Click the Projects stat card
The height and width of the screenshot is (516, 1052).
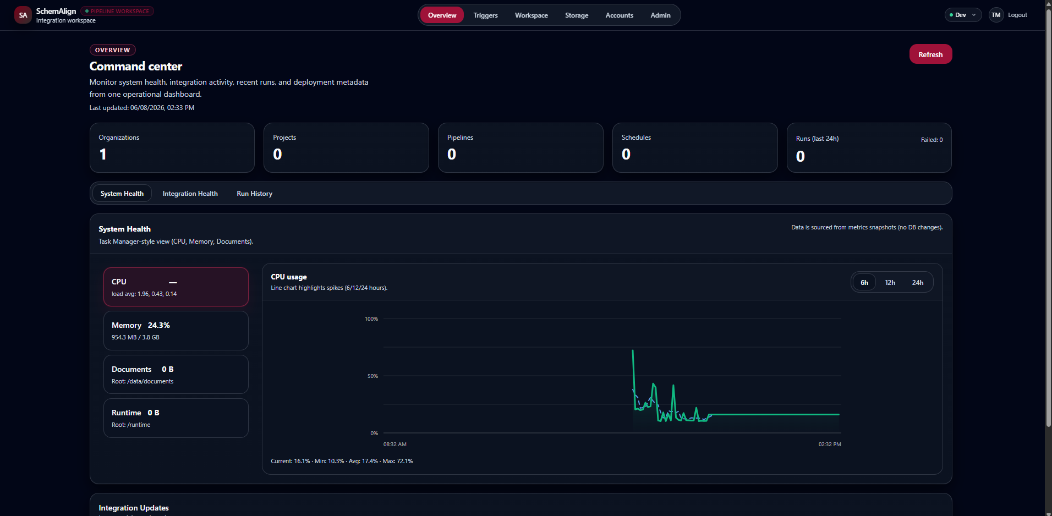pos(346,148)
